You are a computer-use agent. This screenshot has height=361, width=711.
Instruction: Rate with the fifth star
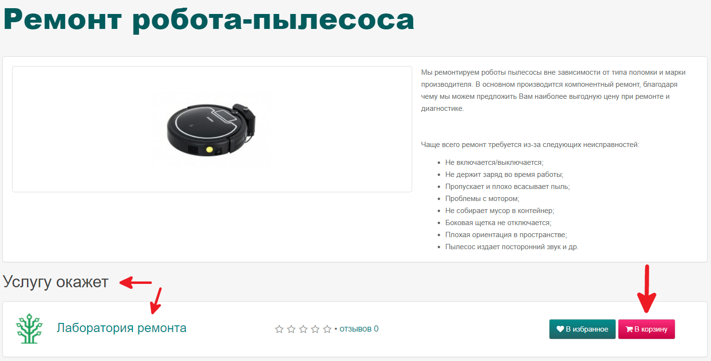[327, 329]
